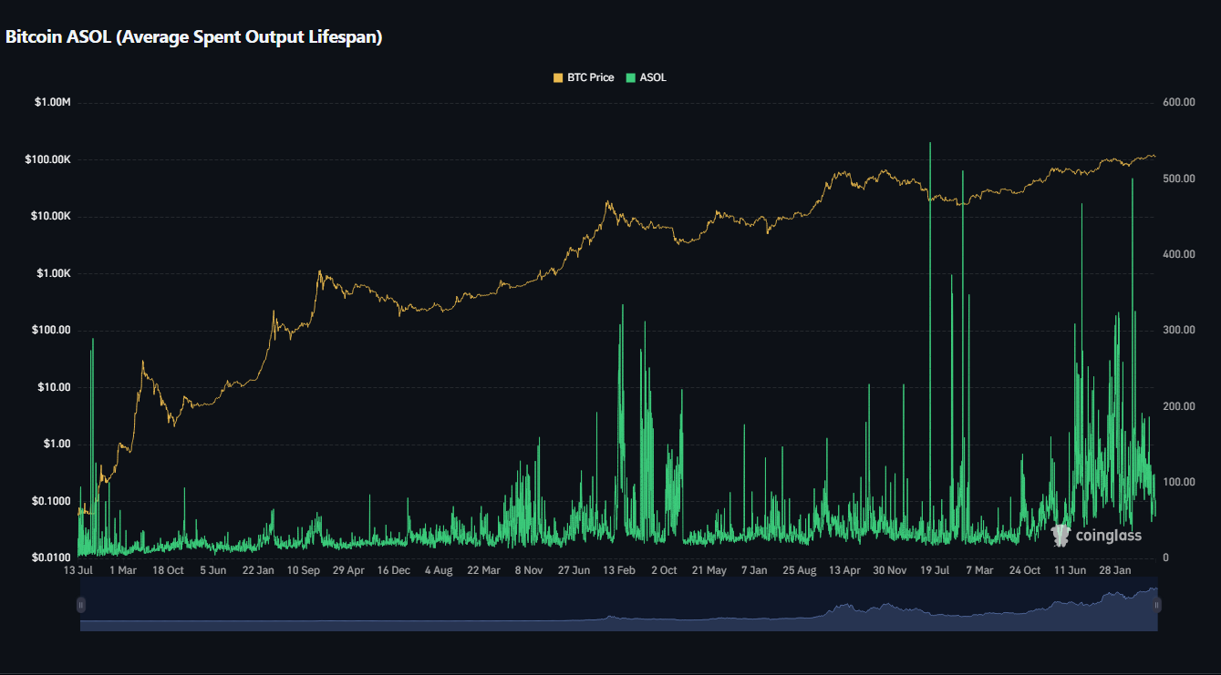Click the 500.00 right axis label
The width and height of the screenshot is (1221, 675).
[x=1178, y=179]
